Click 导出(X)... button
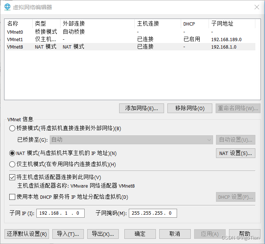This screenshot has width=265, height=244. click(103, 234)
